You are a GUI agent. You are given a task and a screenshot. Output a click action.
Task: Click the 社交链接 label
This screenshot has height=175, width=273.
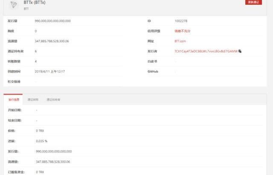(14, 81)
